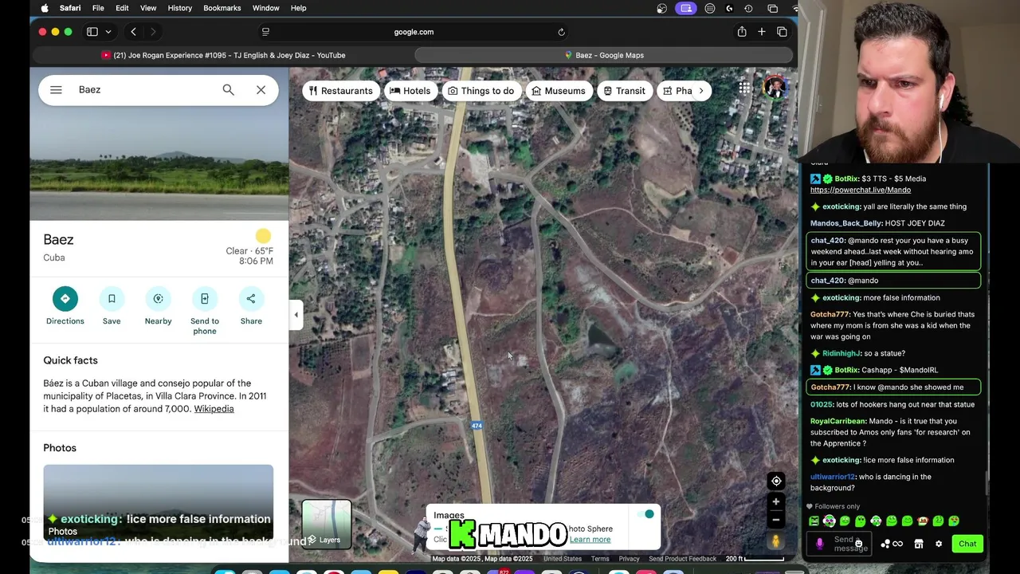Image resolution: width=1020 pixels, height=574 pixels.
Task: Open the Wikipedia link in Quick facts
Action: [x=214, y=409]
